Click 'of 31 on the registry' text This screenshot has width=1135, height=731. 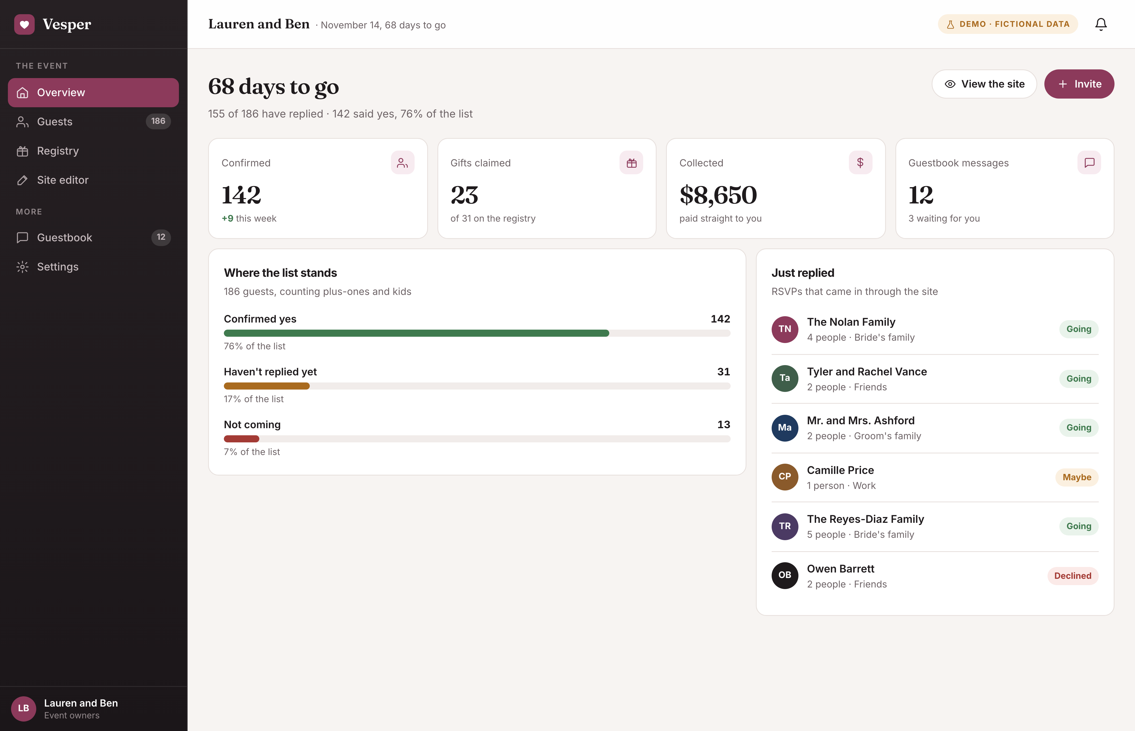493,218
